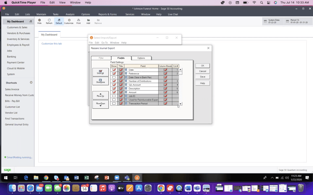The image size is (313, 195).
Task: Open the Tasks menu in Sage
Action: pyautogui.click(x=56, y=15)
